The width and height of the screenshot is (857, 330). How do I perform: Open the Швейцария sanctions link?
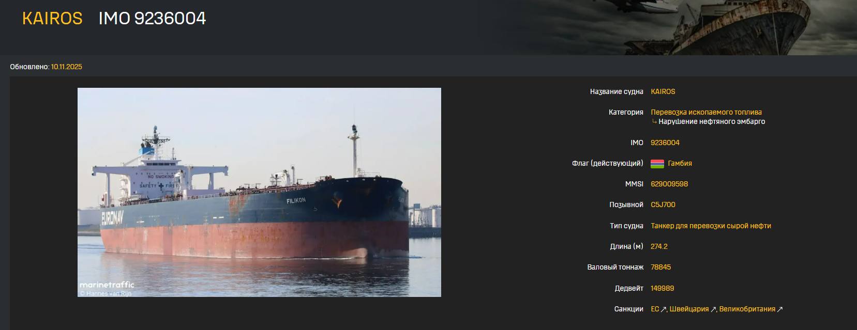click(689, 309)
